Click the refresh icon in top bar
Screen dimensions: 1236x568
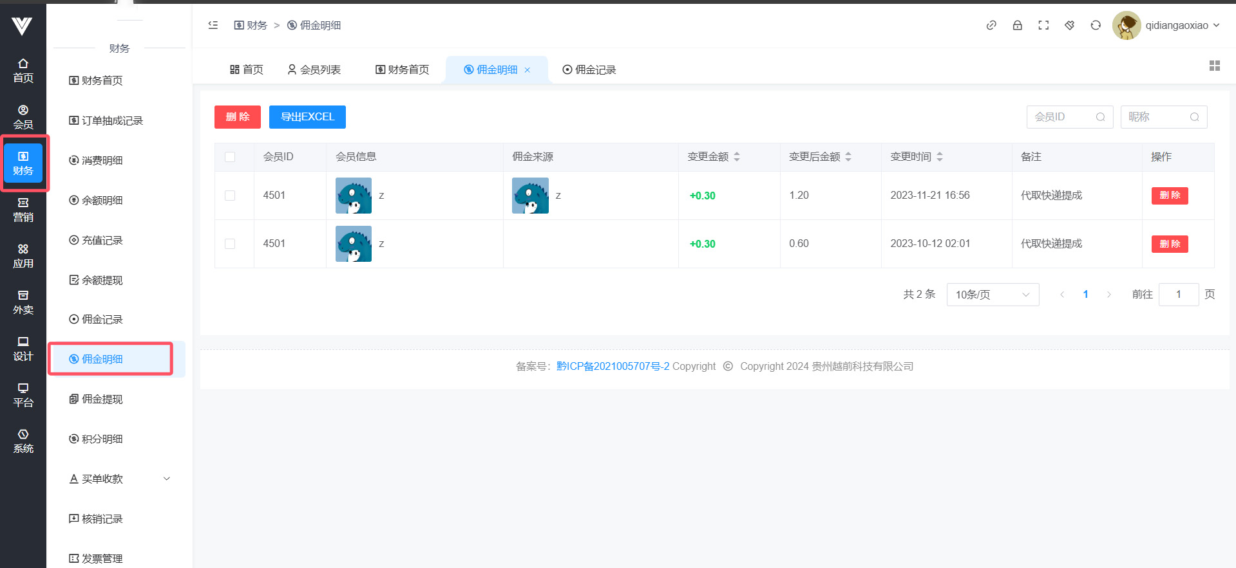tap(1095, 25)
